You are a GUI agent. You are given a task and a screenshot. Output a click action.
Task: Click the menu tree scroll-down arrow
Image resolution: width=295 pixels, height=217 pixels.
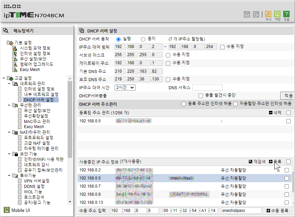70,202
